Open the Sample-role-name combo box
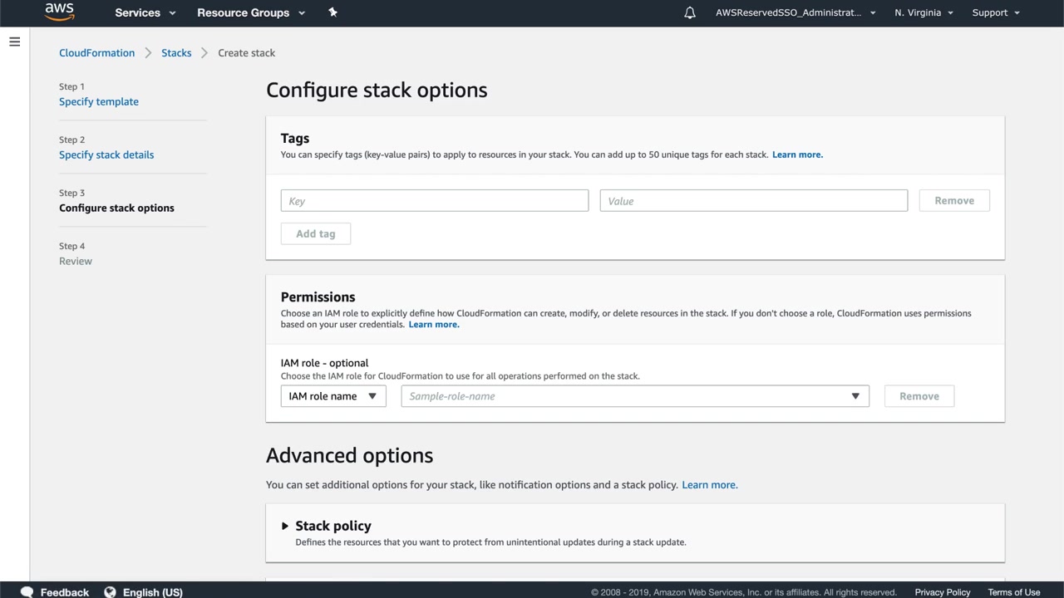Image resolution: width=1064 pixels, height=598 pixels. coord(634,396)
